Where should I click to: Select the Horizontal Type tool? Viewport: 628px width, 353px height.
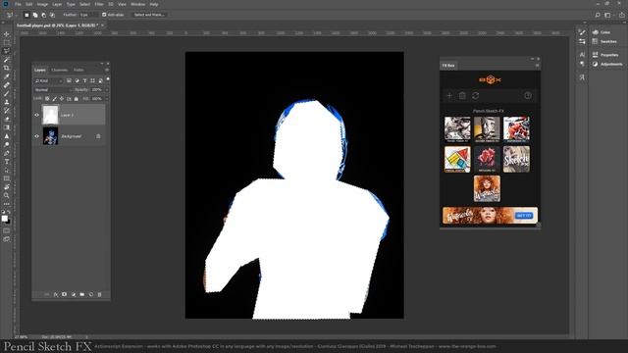(7, 161)
